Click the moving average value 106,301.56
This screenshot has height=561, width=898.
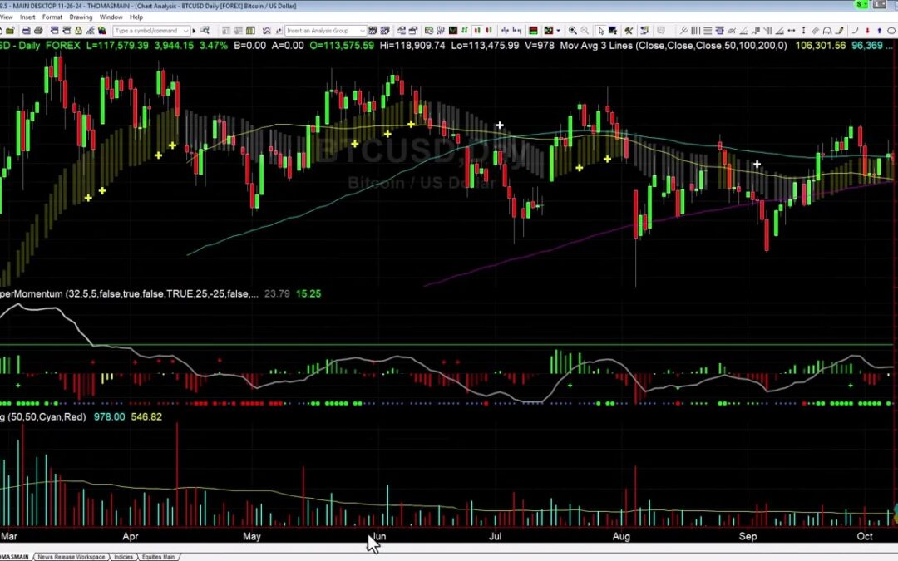click(x=821, y=45)
